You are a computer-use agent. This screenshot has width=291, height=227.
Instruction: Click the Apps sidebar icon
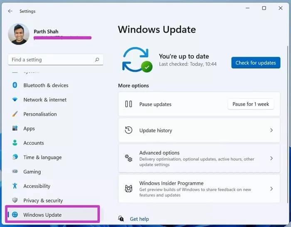[x=15, y=128]
